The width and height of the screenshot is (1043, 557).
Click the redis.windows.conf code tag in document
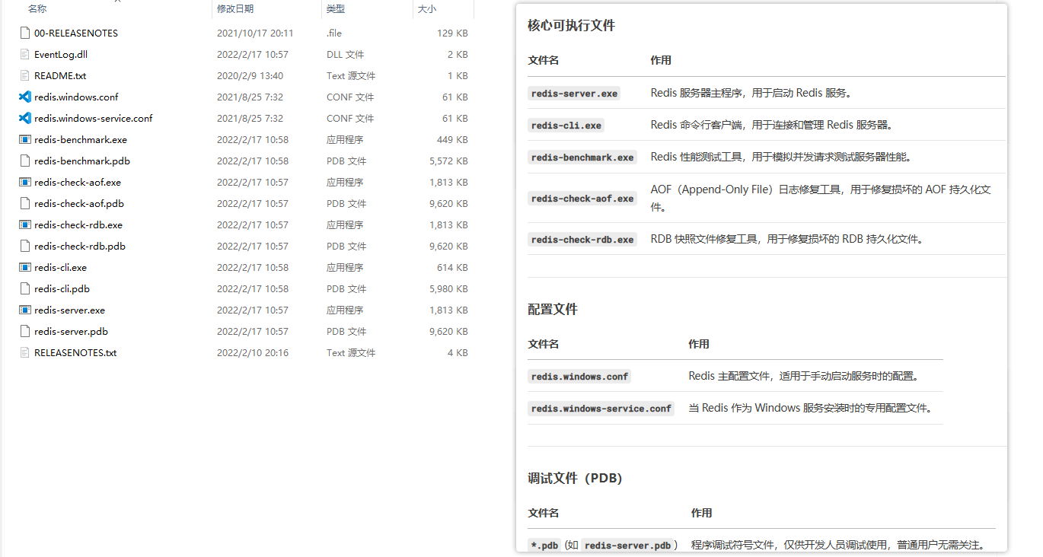click(580, 376)
